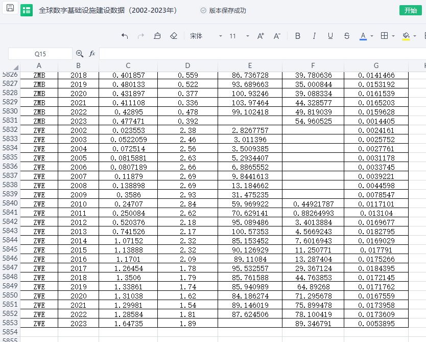Select the format painter icon
This screenshot has height=342, width=426.
pos(157,36)
